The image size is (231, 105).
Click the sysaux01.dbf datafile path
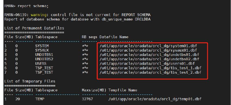[x=148, y=50]
